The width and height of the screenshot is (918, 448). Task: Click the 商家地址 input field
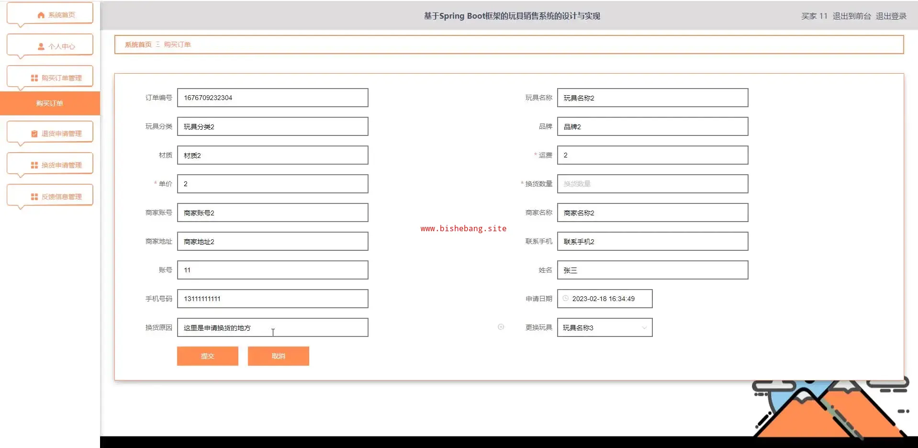(273, 241)
